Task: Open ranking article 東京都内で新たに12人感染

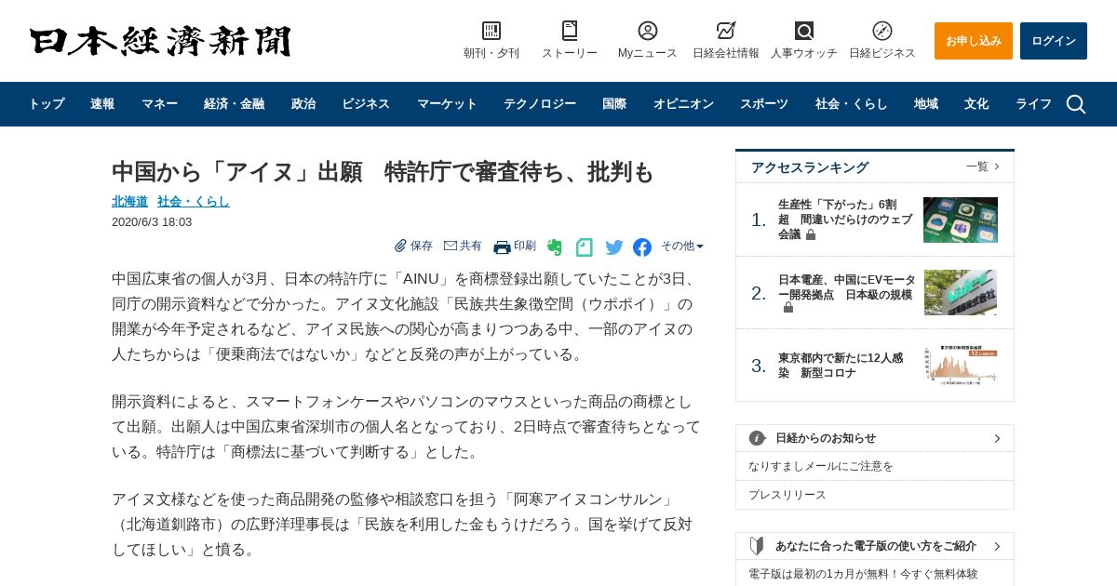Action: click(841, 365)
